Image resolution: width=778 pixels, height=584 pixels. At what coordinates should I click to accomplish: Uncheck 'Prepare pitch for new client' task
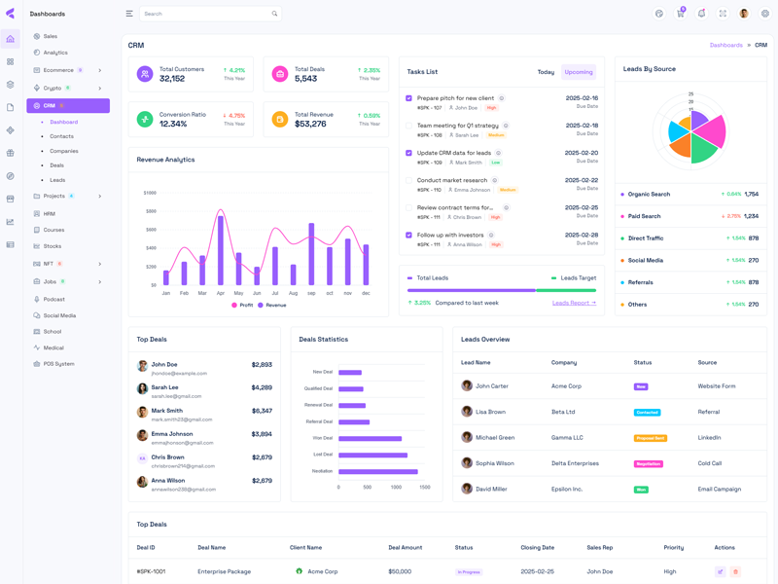[x=409, y=98]
